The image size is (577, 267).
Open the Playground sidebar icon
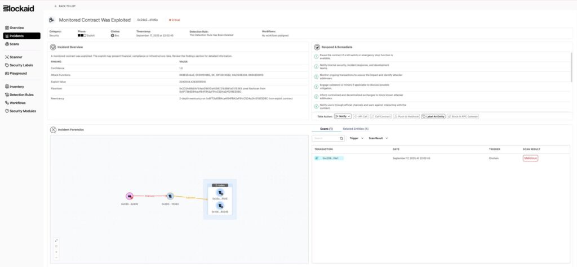[x=7, y=74]
